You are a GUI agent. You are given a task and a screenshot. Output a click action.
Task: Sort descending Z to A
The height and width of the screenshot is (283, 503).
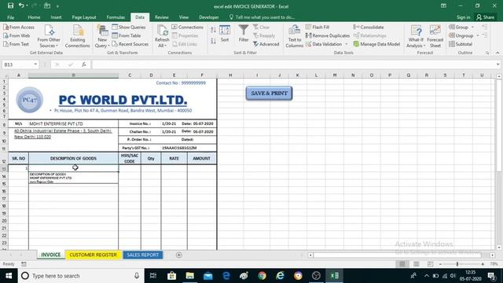pyautogui.click(x=213, y=41)
